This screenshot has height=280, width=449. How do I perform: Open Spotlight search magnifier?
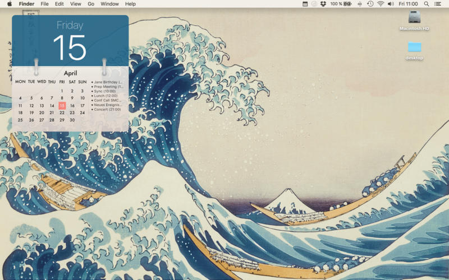[x=427, y=4]
